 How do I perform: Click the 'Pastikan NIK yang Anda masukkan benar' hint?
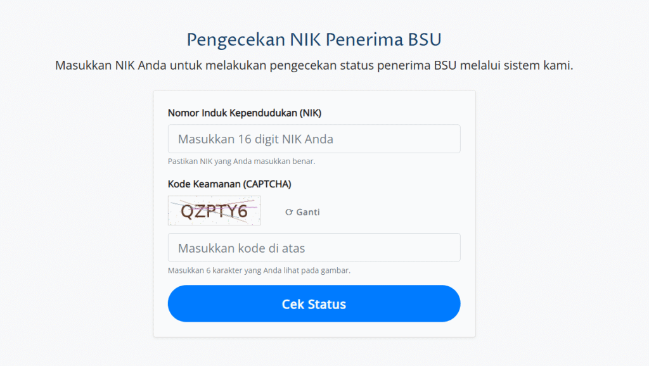coord(241,161)
